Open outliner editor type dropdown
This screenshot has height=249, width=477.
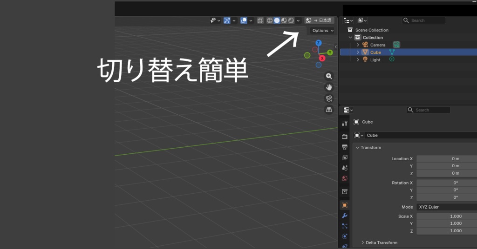[x=348, y=20]
